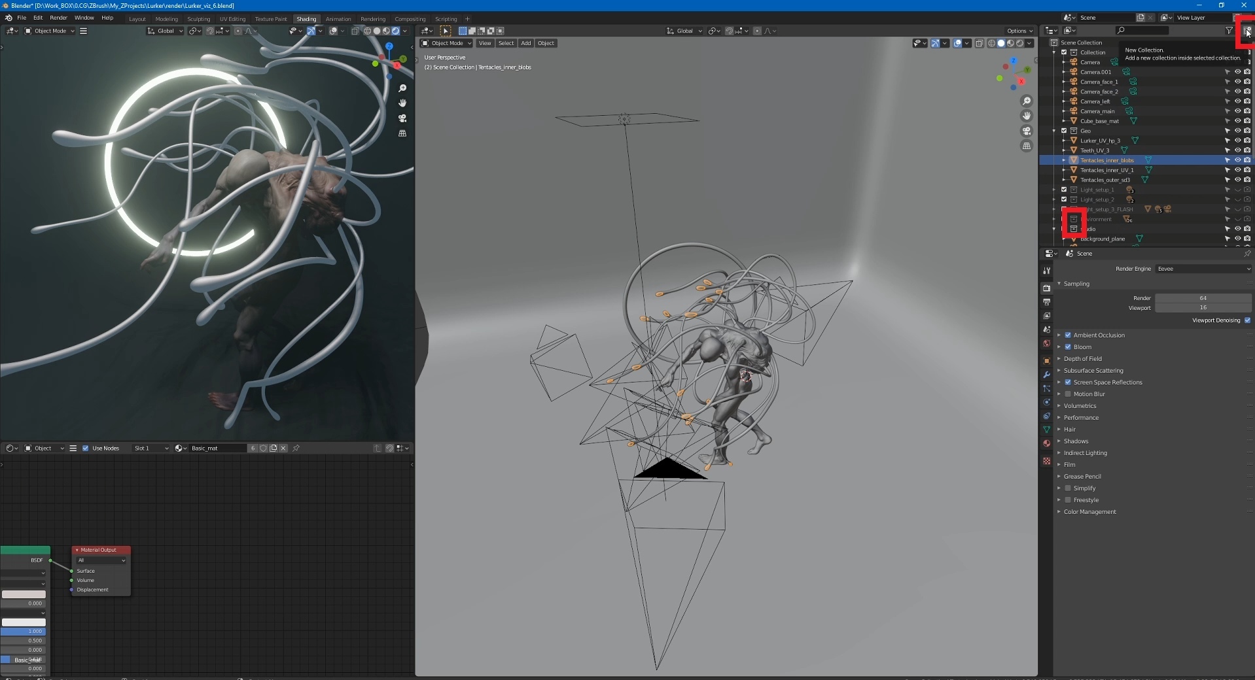Click the outliner filter funnel icon
The height and width of the screenshot is (680, 1255).
pos(1229,31)
